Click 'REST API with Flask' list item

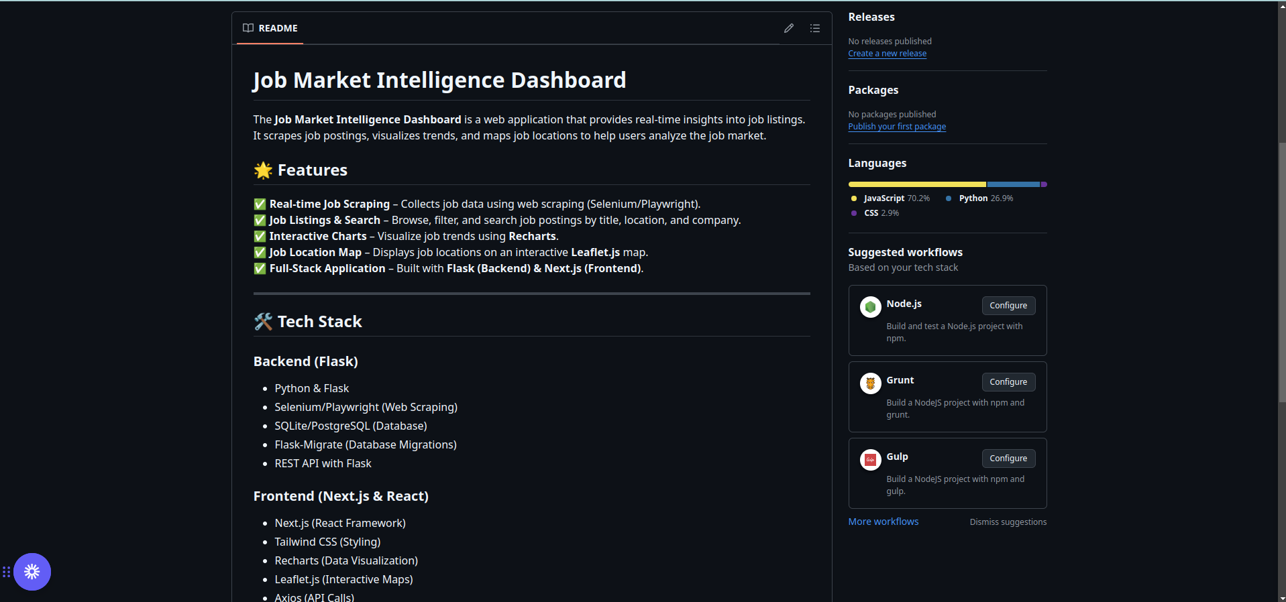(x=323, y=464)
